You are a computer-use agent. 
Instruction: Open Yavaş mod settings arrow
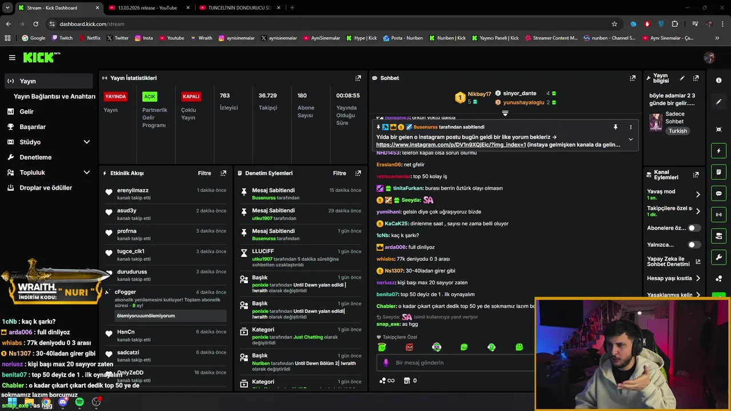coord(697,195)
